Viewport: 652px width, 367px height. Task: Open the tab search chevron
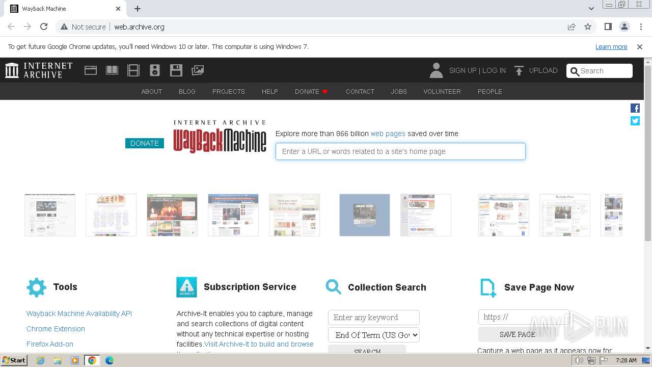591,9
